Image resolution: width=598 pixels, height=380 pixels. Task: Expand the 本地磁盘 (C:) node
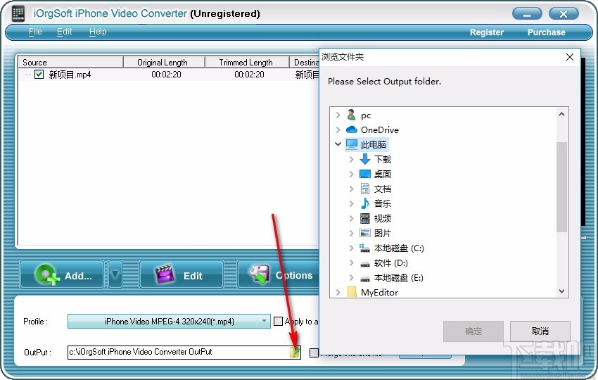tap(351, 248)
